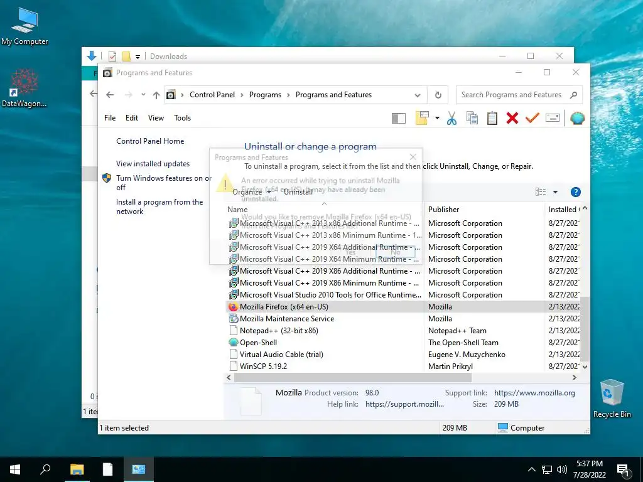Screen dimensions: 643x482
Task: Click the https://www.mozilla.org support link
Action: [x=534, y=393]
